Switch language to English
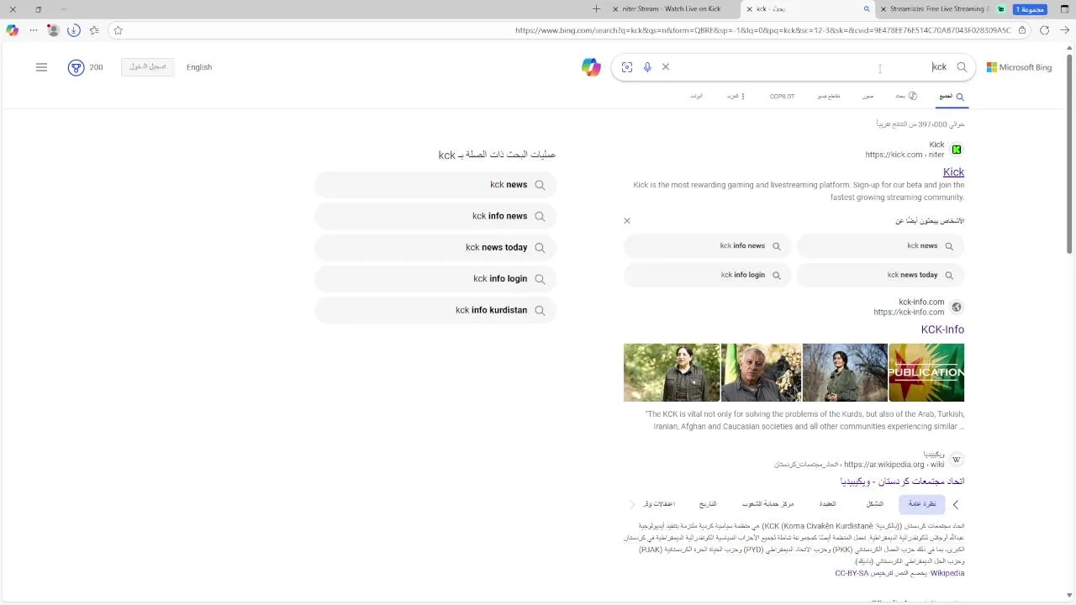 (199, 67)
